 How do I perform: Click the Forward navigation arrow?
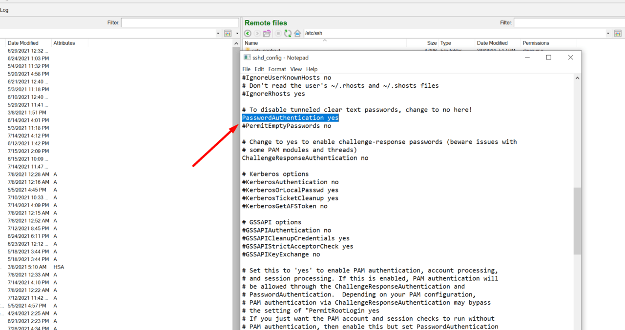pos(257,33)
